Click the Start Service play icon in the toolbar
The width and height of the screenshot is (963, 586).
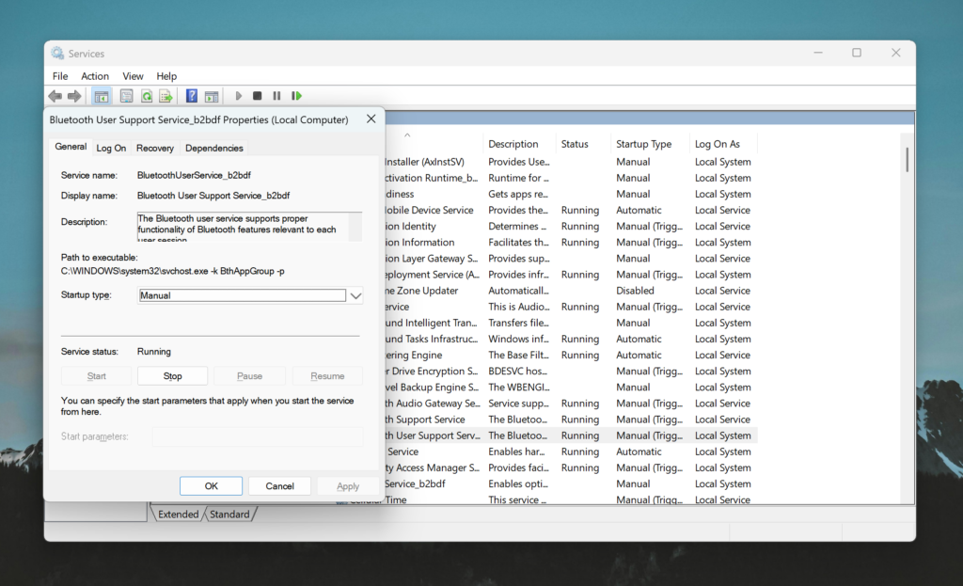(x=238, y=96)
